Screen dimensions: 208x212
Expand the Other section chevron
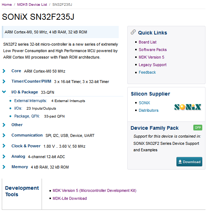4,125
